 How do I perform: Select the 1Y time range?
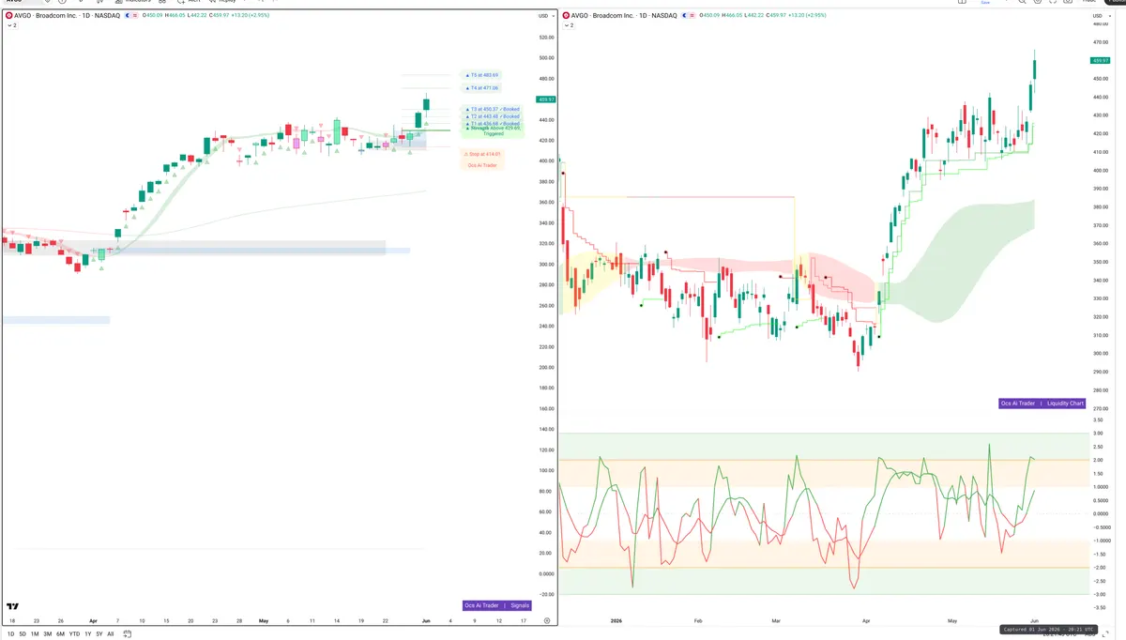(86, 634)
